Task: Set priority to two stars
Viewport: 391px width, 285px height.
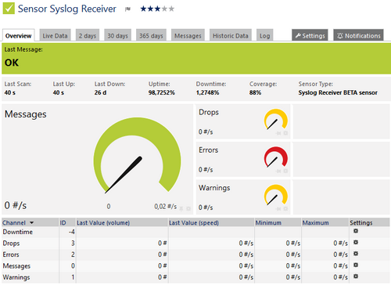Action: 150,9
